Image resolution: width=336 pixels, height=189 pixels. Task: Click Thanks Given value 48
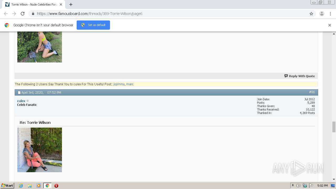(313, 106)
